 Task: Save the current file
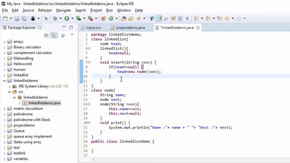17,18
